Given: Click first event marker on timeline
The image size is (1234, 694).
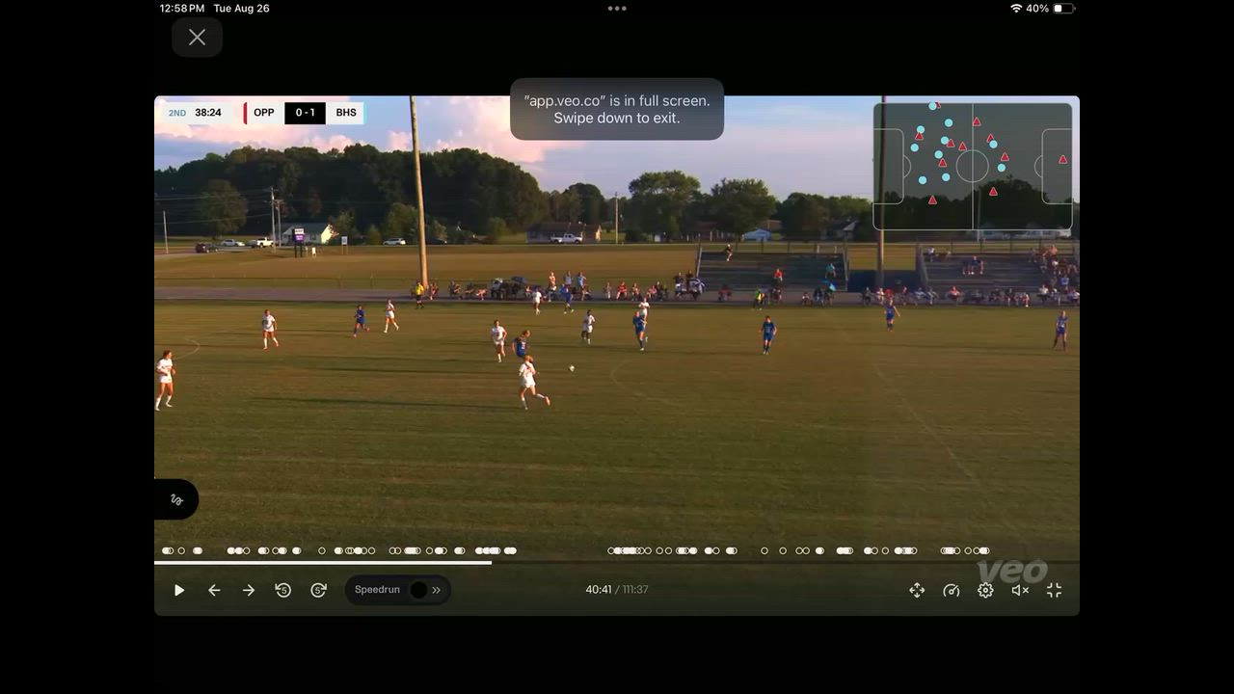Looking at the screenshot, I should pyautogui.click(x=167, y=550).
